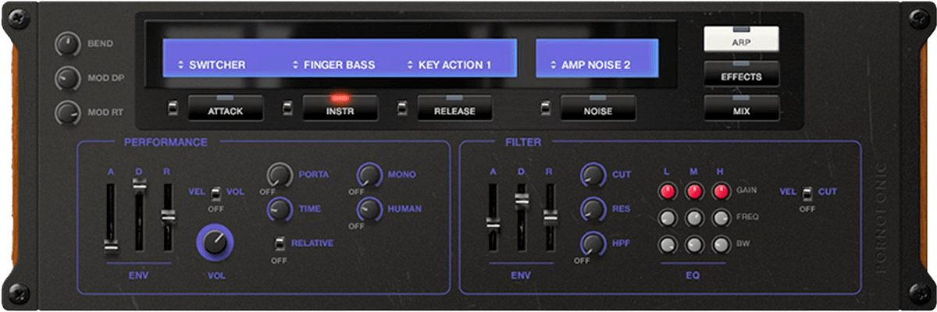This screenshot has height=312, width=937.
Task: Click the HPF filter knob
Action: (x=593, y=243)
